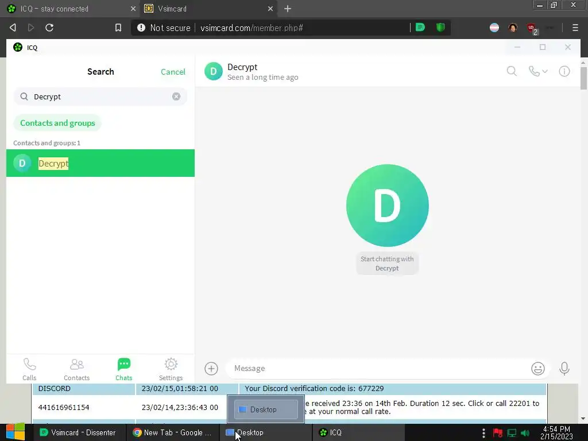Viewport: 588px width, 441px height.
Task: Open the Contacts tab in ICQ
Action: [x=76, y=369]
